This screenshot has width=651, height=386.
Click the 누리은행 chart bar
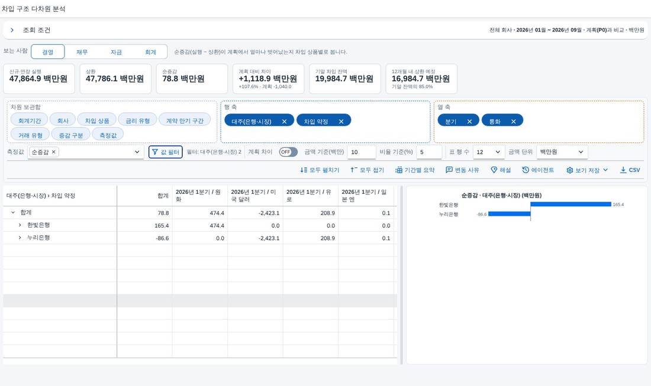510,214
